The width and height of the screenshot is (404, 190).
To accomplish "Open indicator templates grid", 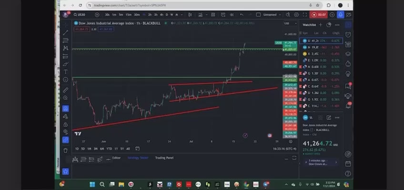I will [213, 15].
